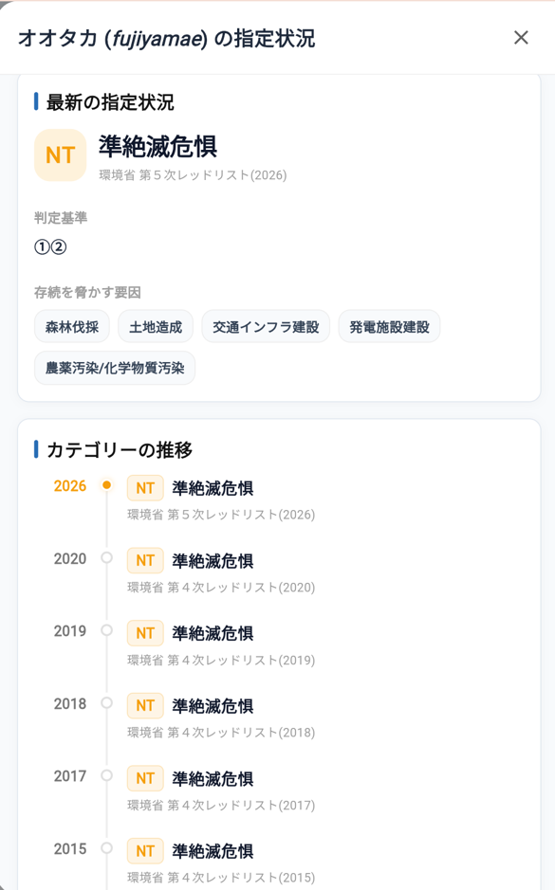The height and width of the screenshot is (890, 555).
Task: Click the 2015 timeline marker circle
Action: point(106,848)
